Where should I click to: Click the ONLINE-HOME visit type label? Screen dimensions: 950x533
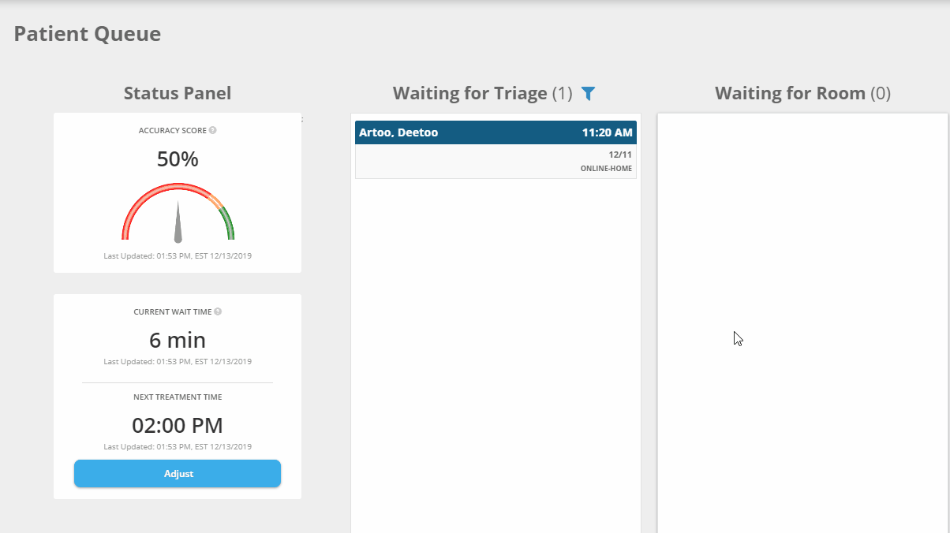(x=606, y=168)
